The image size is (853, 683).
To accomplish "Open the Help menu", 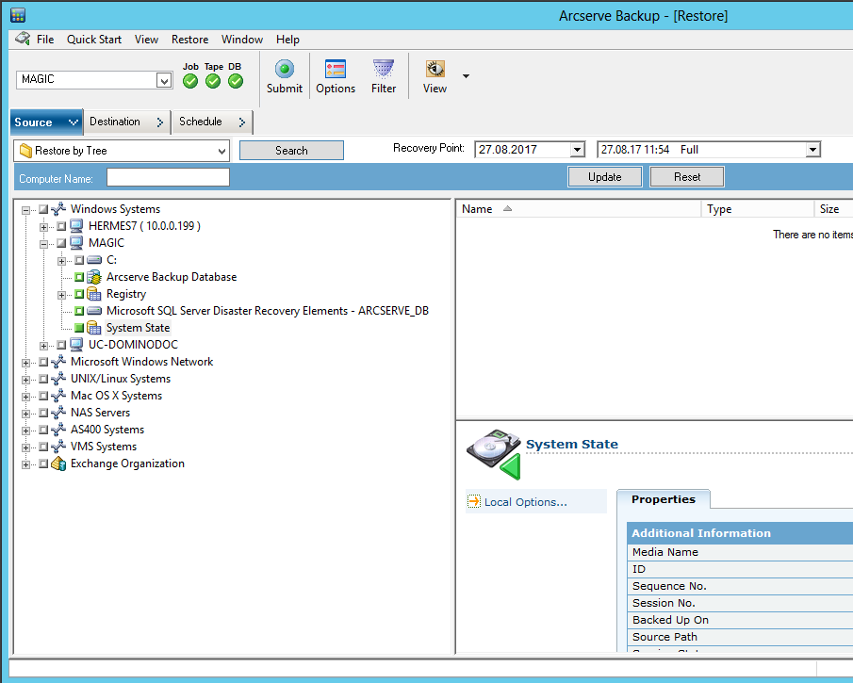I will 287,40.
